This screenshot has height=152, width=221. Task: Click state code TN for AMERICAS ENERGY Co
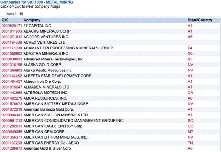pos(190,143)
